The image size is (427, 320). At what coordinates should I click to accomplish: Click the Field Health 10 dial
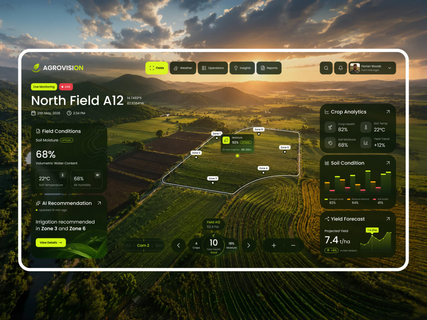[x=214, y=245]
